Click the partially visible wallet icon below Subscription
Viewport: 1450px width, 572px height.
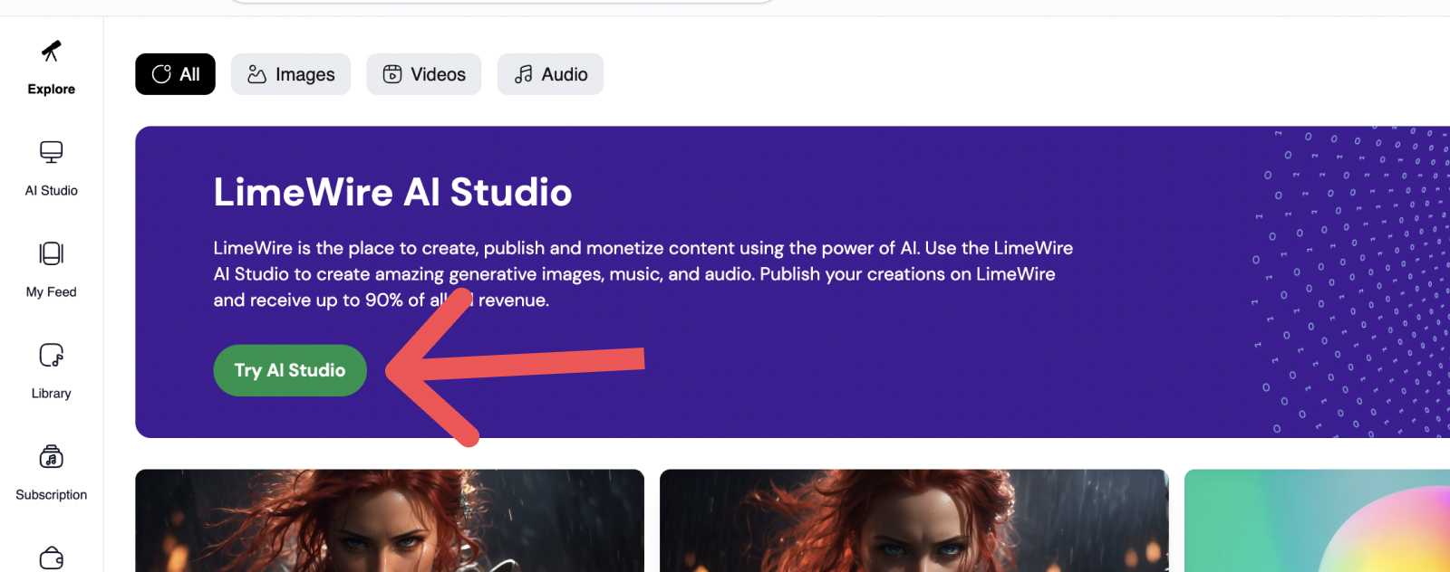click(x=52, y=558)
